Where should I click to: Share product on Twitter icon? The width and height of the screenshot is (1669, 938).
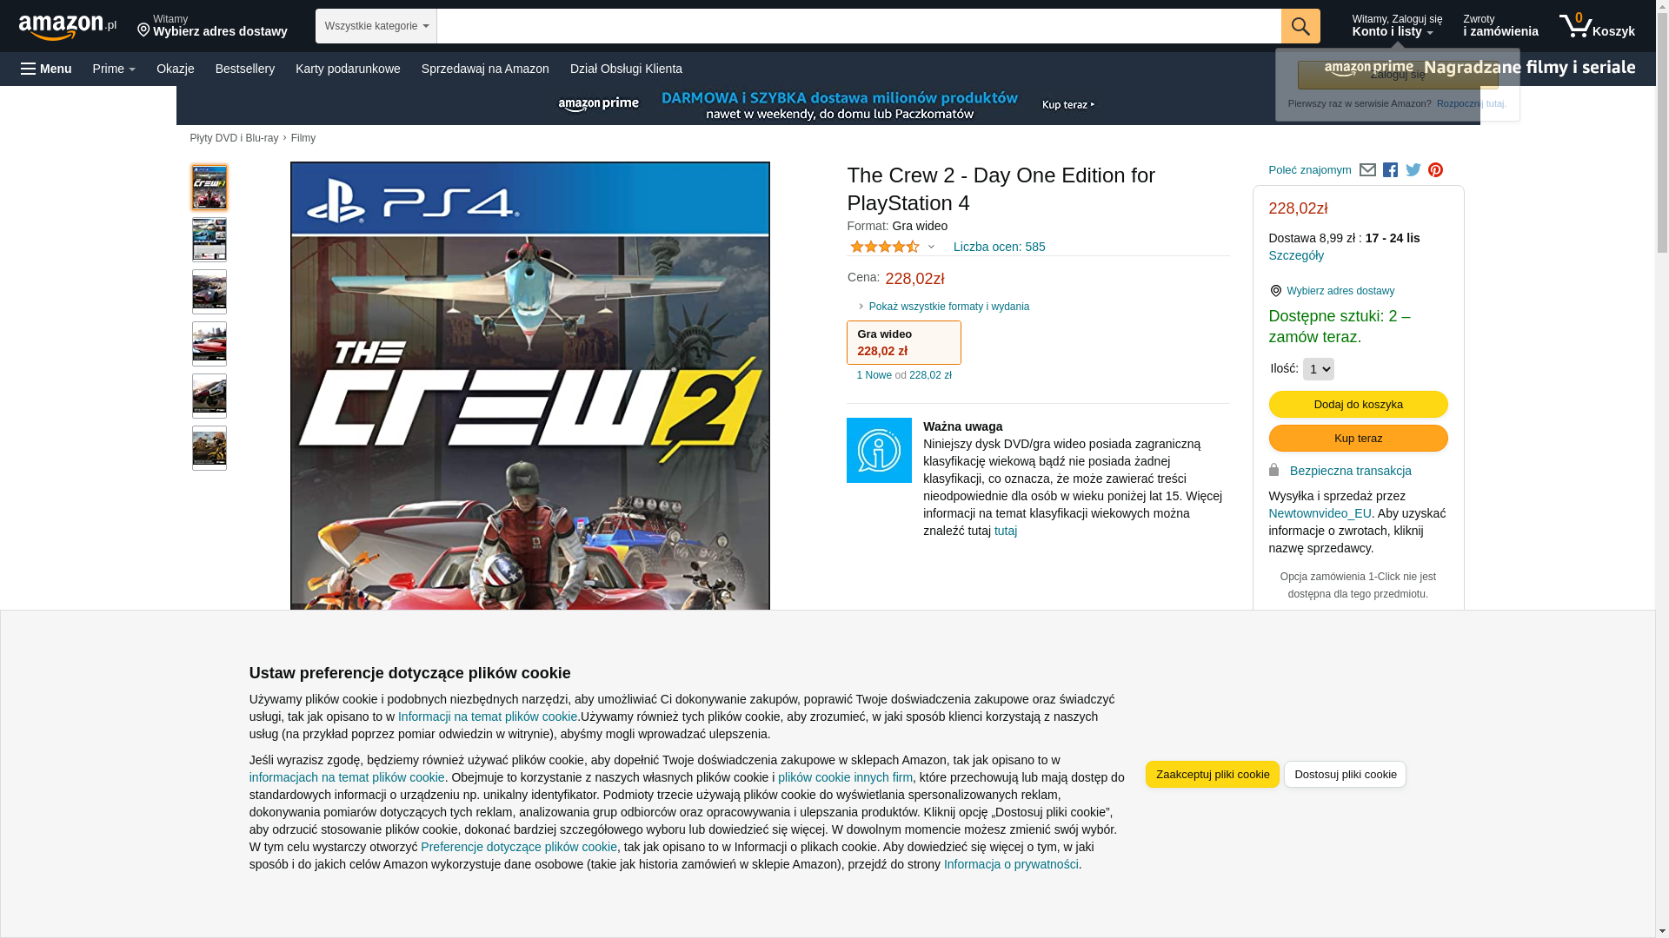coord(1413,170)
